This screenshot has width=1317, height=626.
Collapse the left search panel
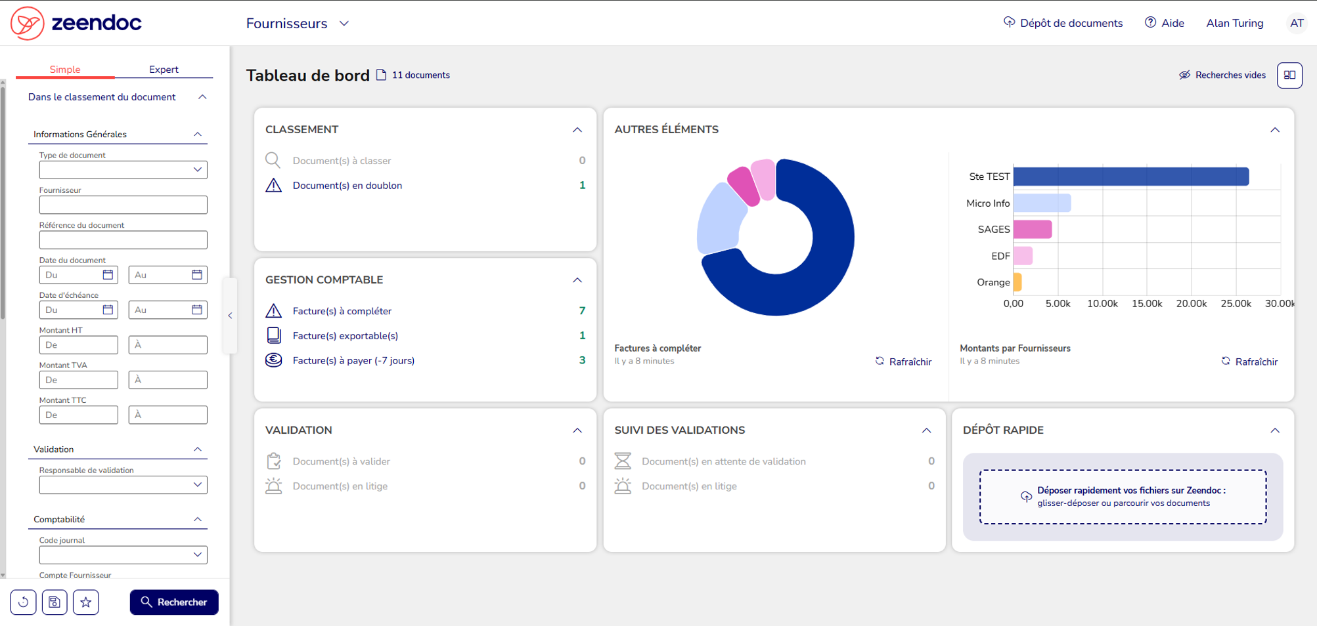point(230,316)
